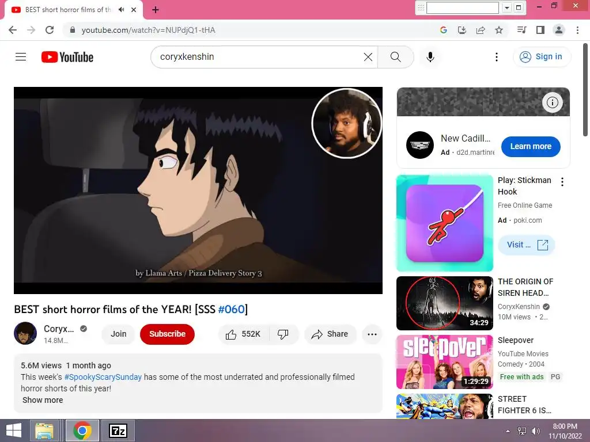Open the #SpookyScarySunday hashtag link
The image size is (590, 442).
pos(103,377)
